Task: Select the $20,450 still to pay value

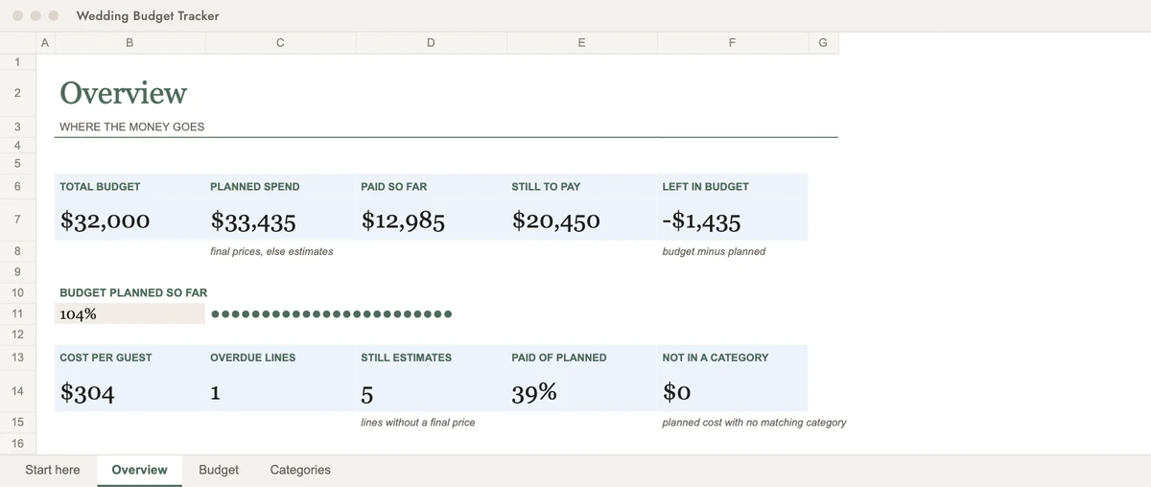Action: [x=556, y=220]
